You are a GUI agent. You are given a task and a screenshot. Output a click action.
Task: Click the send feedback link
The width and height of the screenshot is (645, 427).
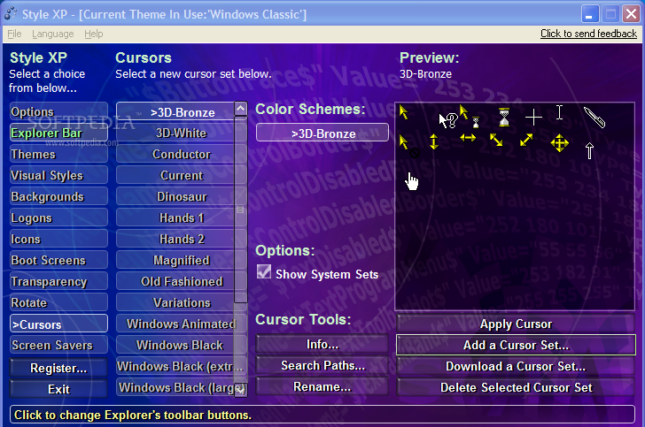(x=588, y=34)
